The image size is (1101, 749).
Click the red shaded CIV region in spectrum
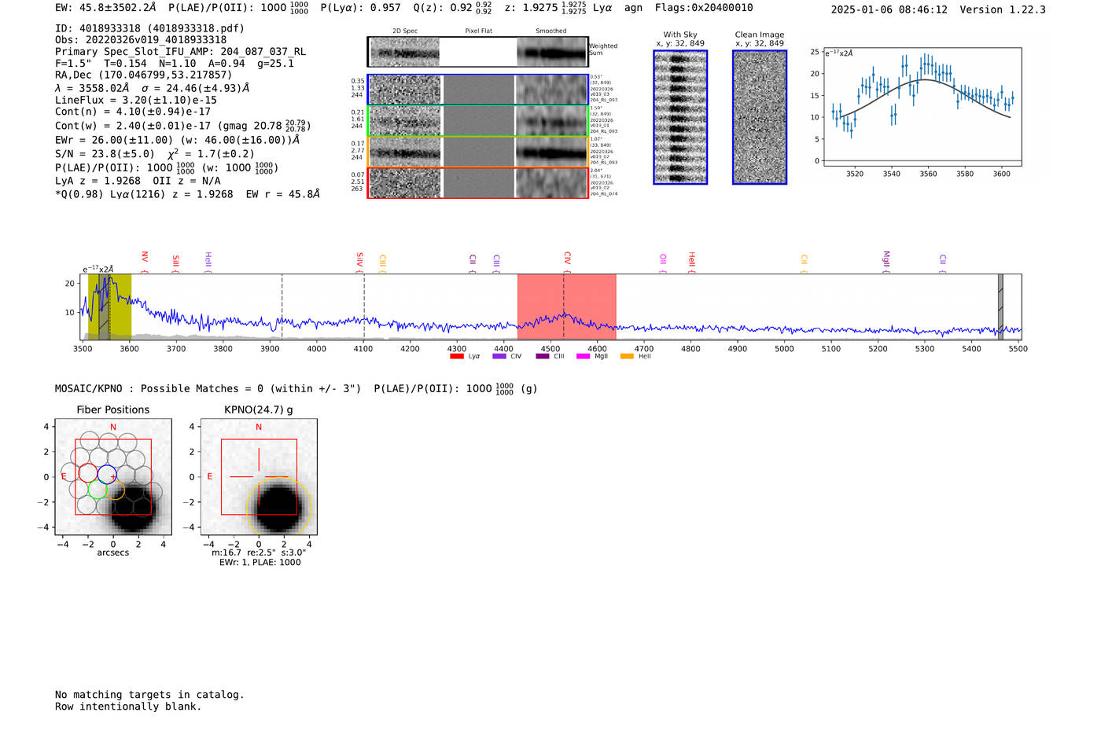pos(566,307)
